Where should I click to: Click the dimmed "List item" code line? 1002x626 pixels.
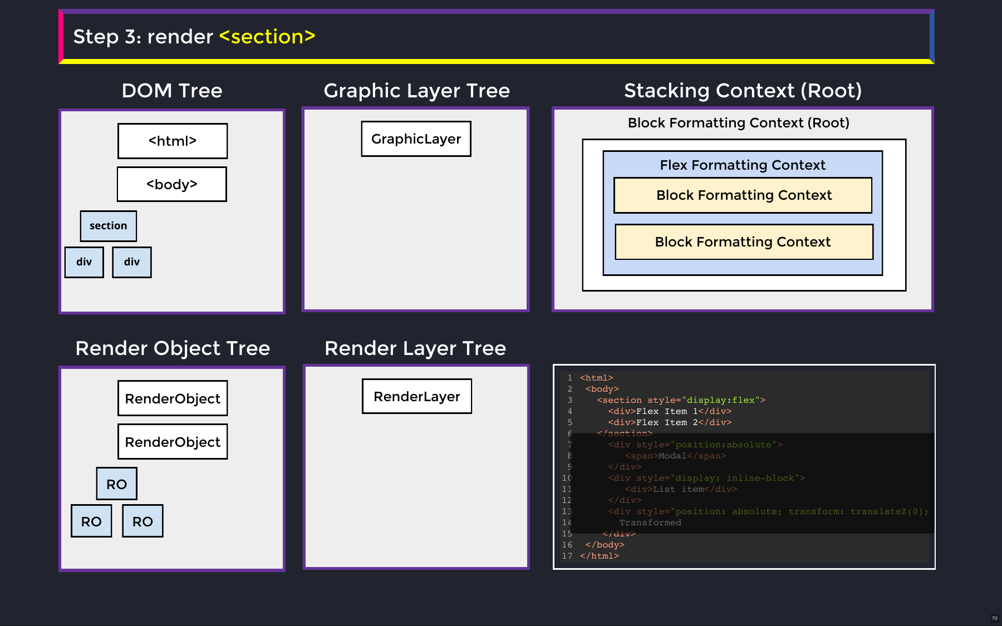[x=681, y=489]
